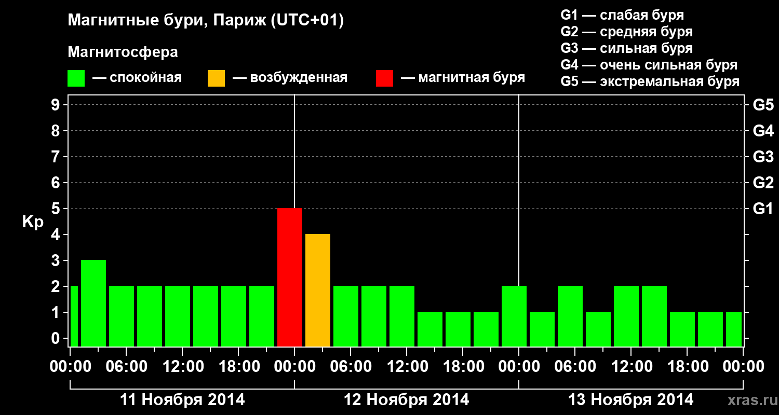The image size is (779, 415).
Task: Click the green 'спокойная' legend swatch
Action: (x=76, y=78)
